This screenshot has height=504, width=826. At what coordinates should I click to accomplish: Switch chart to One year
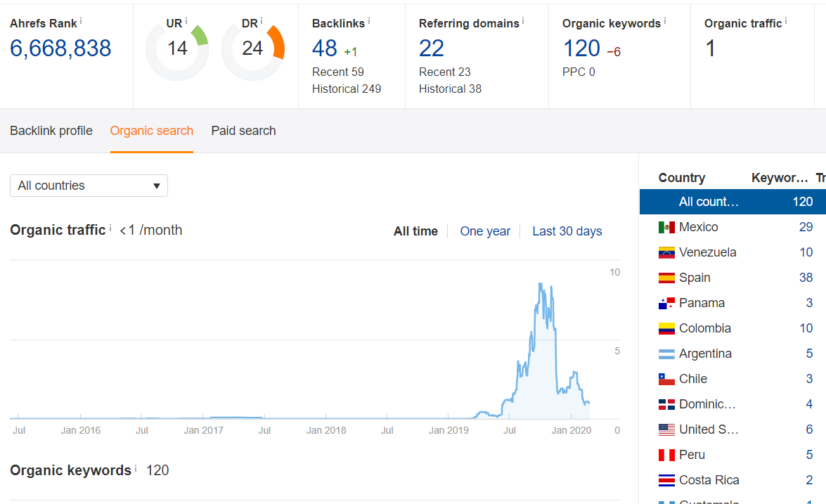click(485, 231)
